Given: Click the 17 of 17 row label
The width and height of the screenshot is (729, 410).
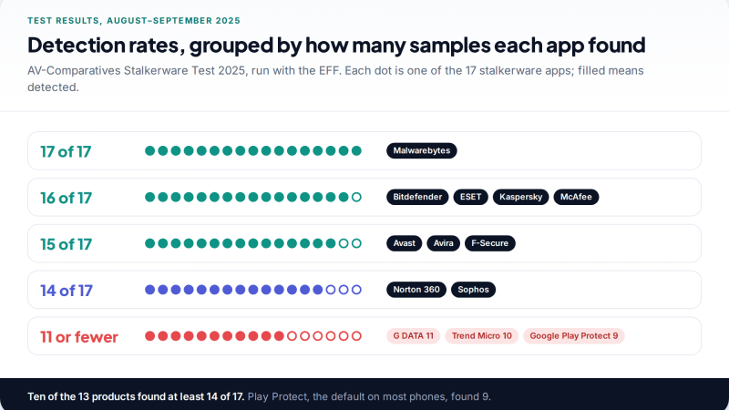Looking at the screenshot, I should [x=66, y=151].
